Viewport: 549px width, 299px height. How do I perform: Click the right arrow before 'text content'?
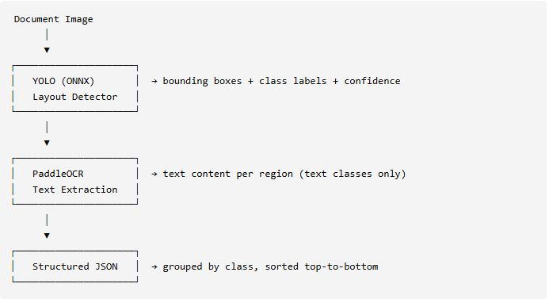coord(154,174)
